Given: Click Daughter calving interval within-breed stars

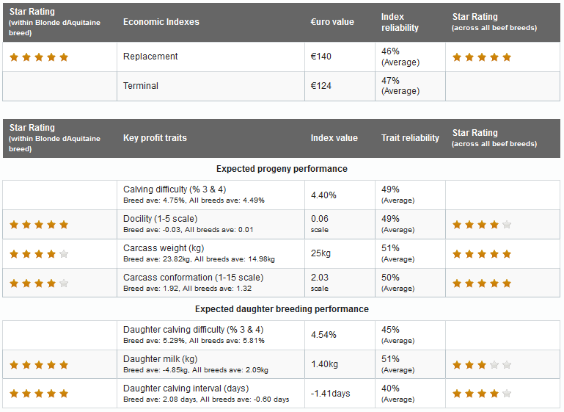Looking at the screenshot, I should pos(39,394).
